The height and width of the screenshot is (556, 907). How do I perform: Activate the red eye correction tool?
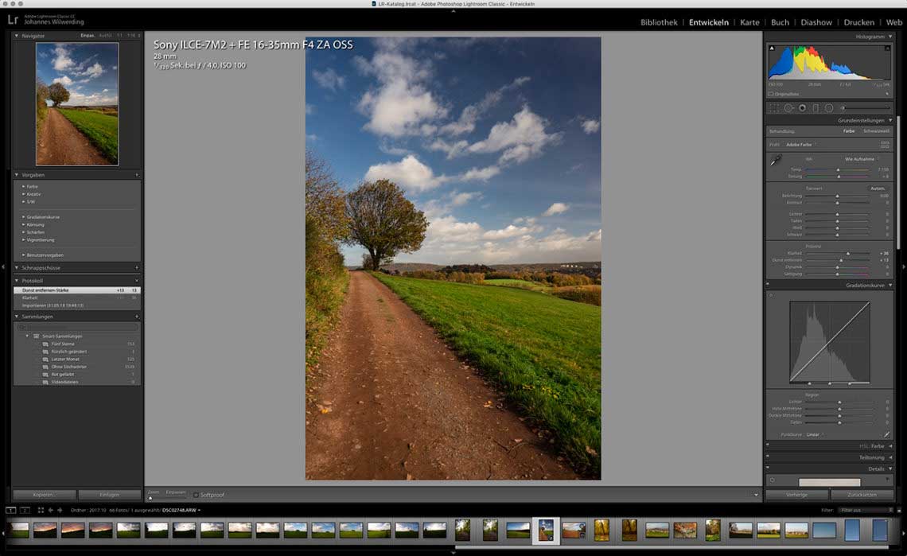pyautogui.click(x=802, y=108)
